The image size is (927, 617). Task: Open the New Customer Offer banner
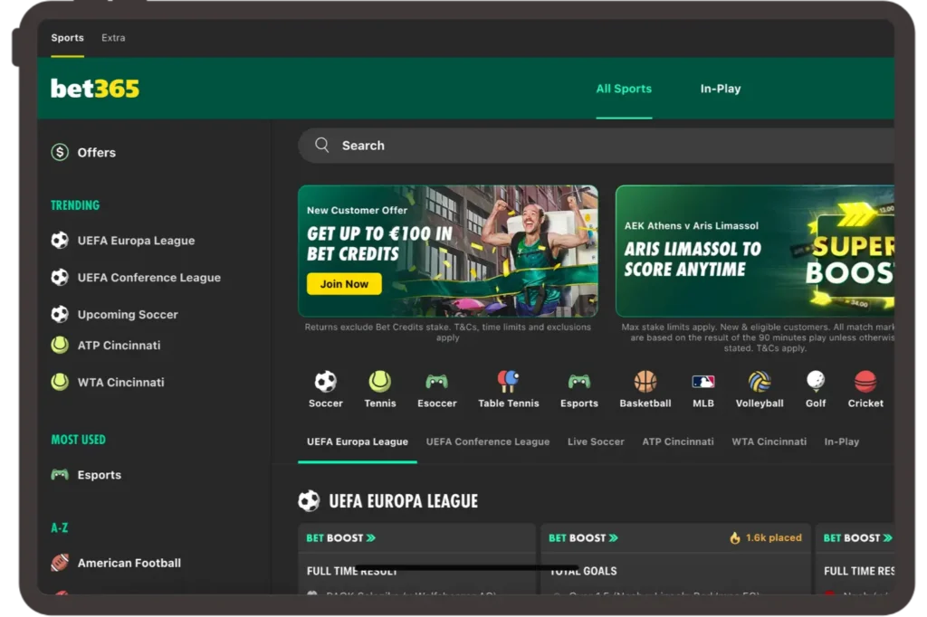(447, 252)
